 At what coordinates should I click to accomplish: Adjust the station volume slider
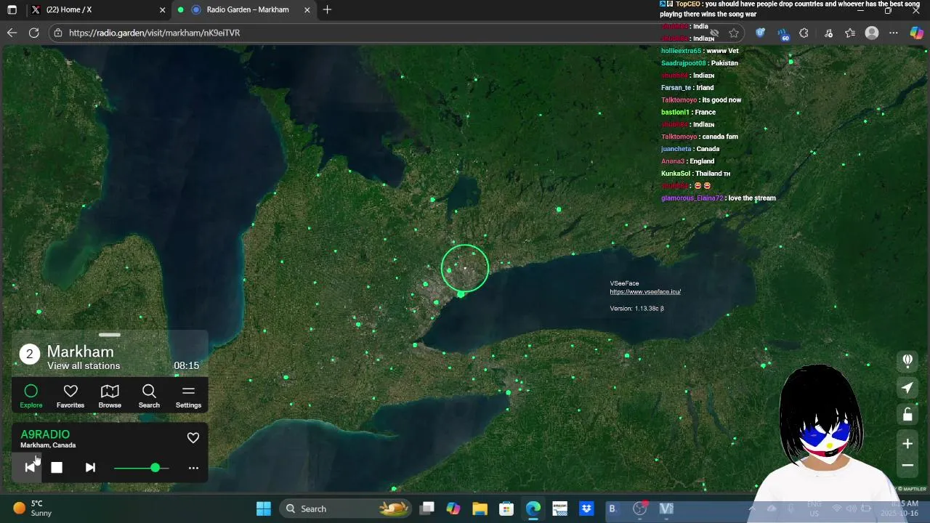pos(142,468)
